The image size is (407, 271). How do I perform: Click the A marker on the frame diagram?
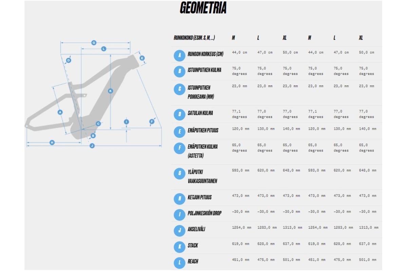[60, 112]
